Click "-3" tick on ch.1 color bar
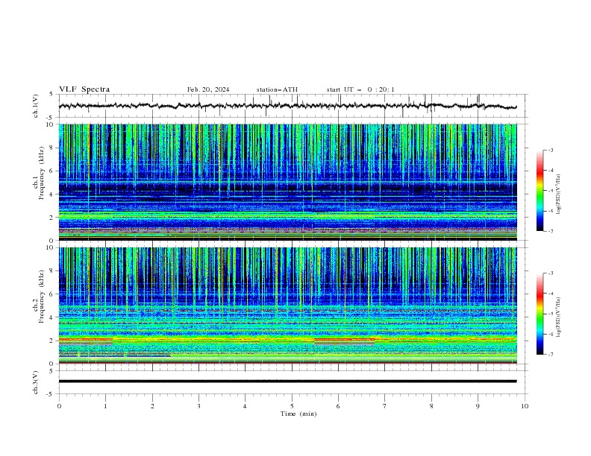Image resolution: width=591 pixels, height=456 pixels. [x=551, y=150]
